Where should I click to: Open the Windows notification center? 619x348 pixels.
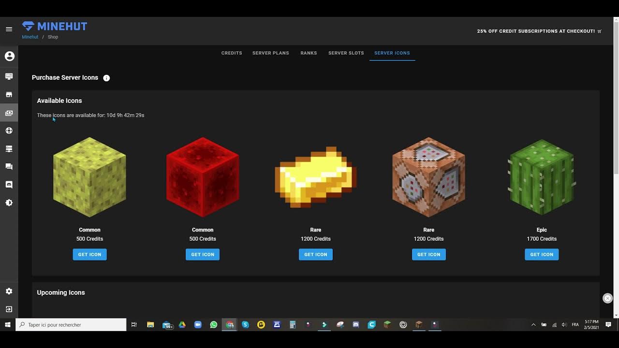point(608,325)
